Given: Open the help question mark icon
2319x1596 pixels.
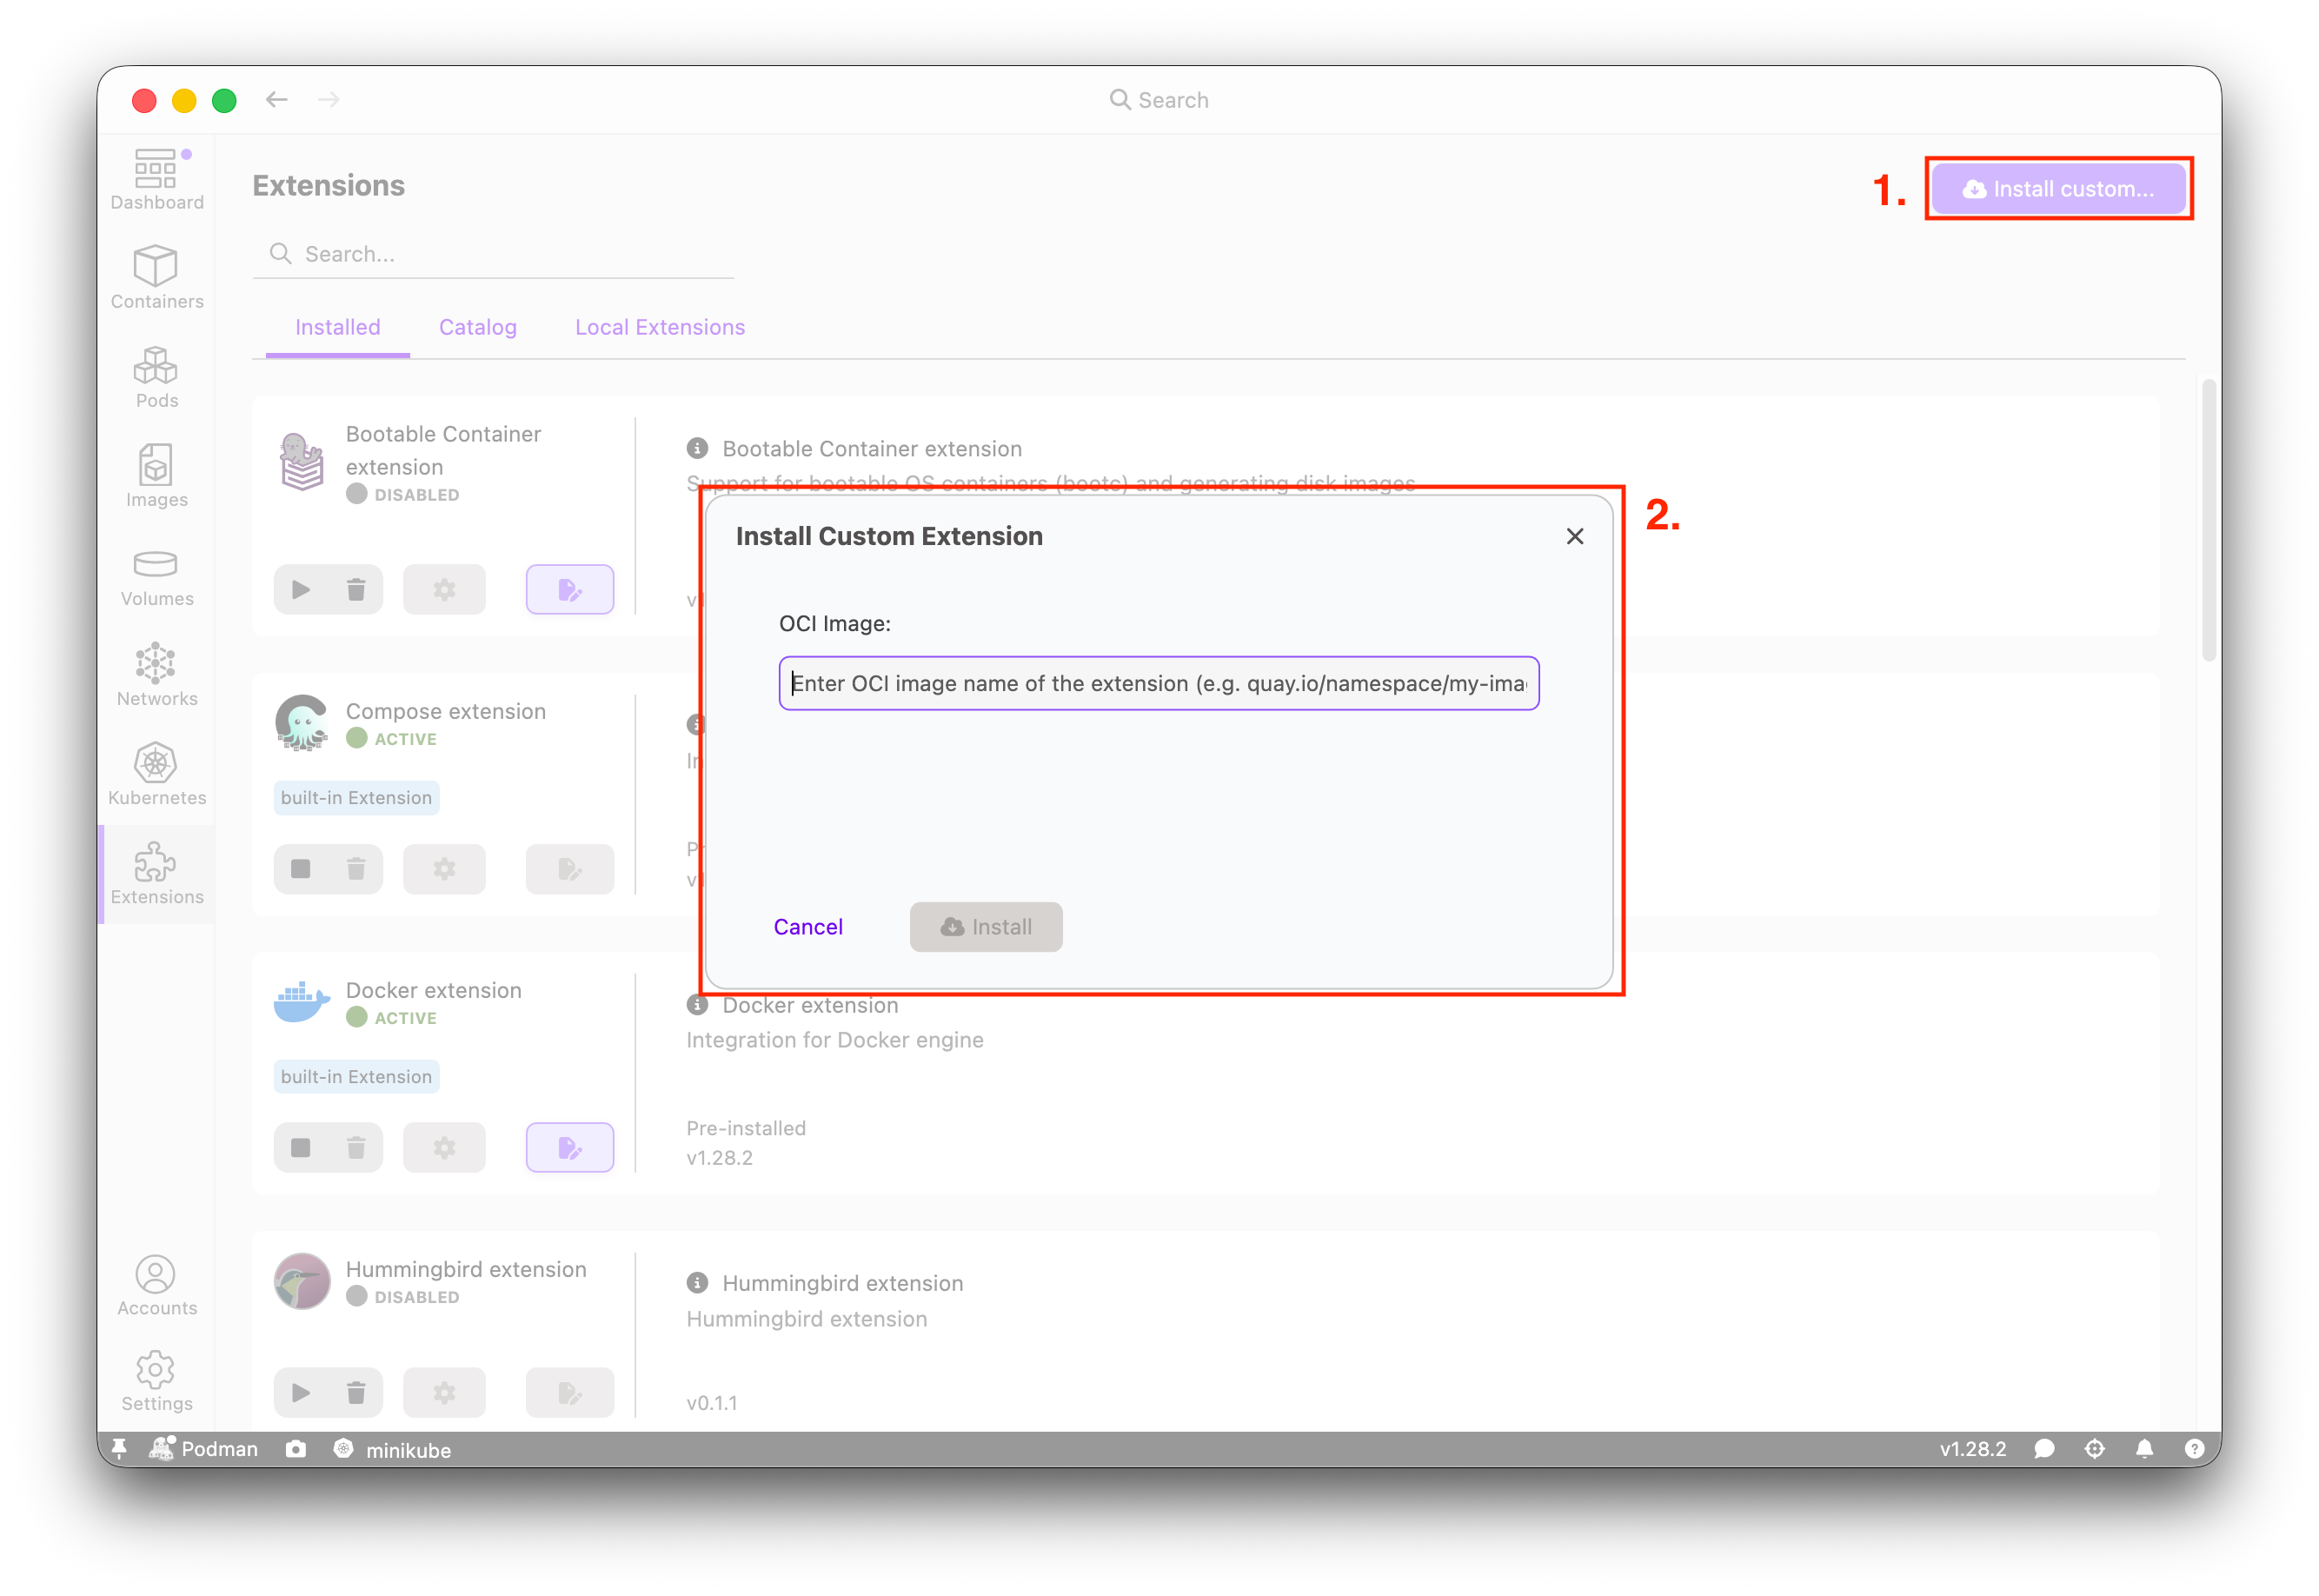Looking at the screenshot, I should tap(2194, 1448).
